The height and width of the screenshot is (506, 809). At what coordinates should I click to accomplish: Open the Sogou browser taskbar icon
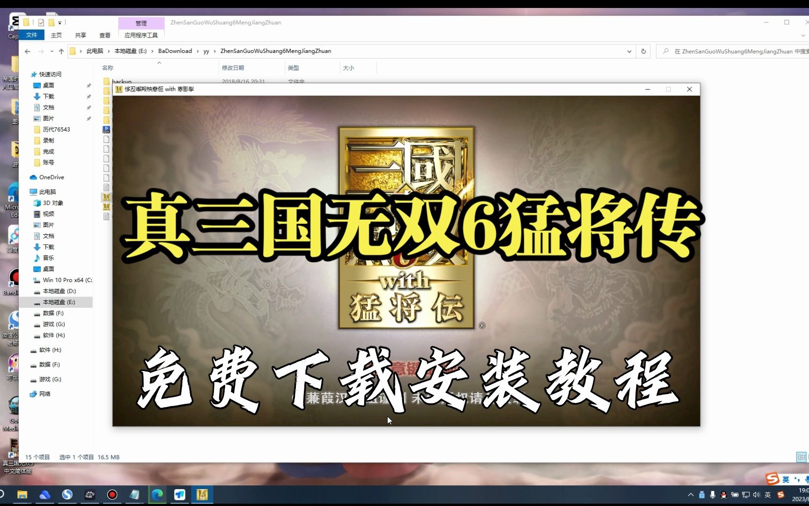point(67,495)
